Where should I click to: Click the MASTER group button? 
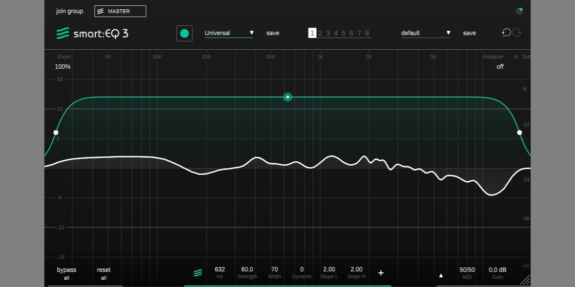[120, 11]
